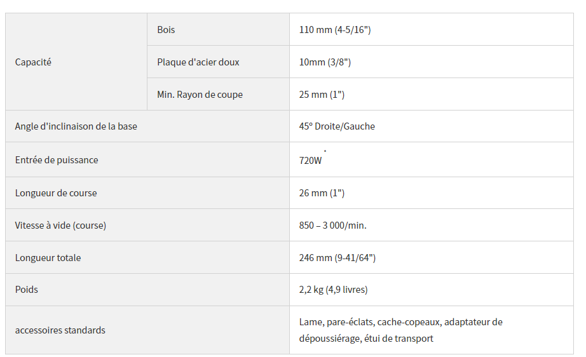Click the 10mm (3/8") value
Screen dimensions: 586x357
(x=325, y=62)
